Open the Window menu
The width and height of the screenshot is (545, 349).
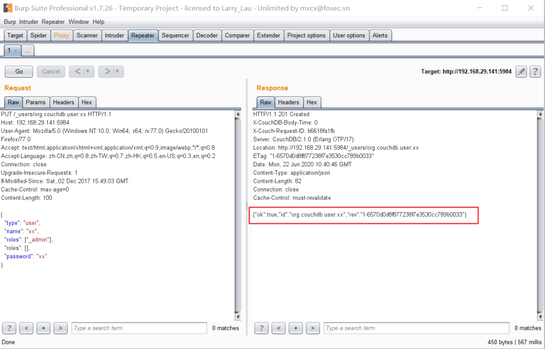coord(79,22)
